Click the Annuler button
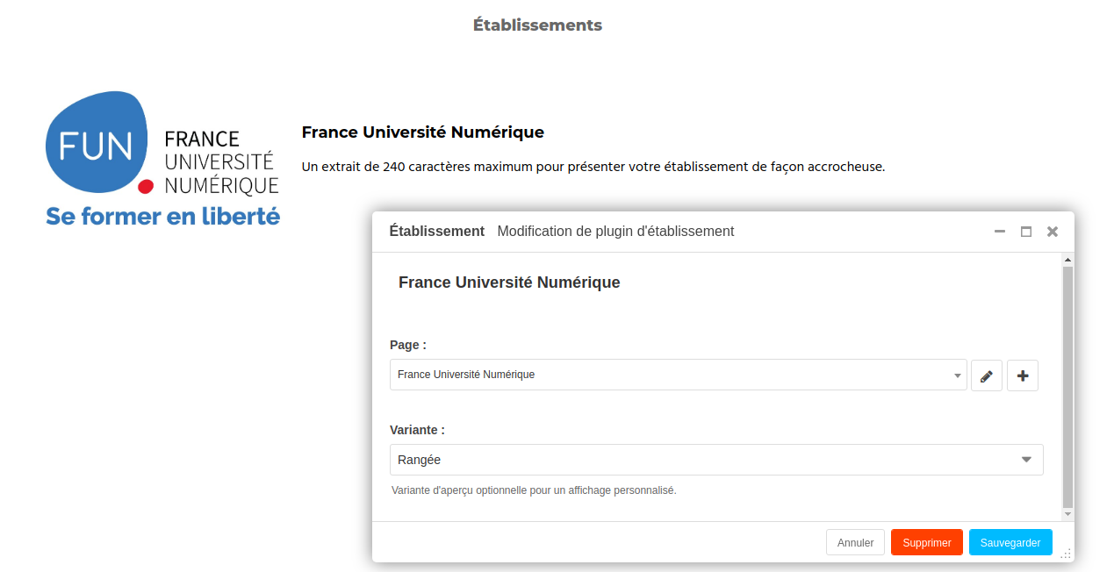 tap(855, 542)
